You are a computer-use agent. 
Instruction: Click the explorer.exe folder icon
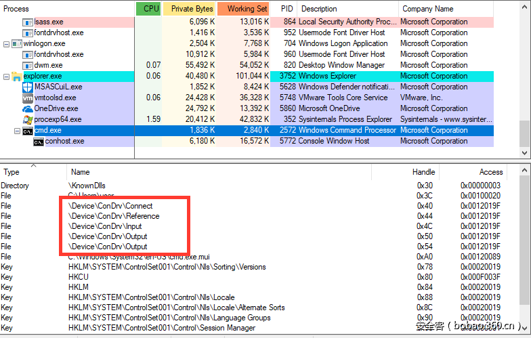[16, 76]
